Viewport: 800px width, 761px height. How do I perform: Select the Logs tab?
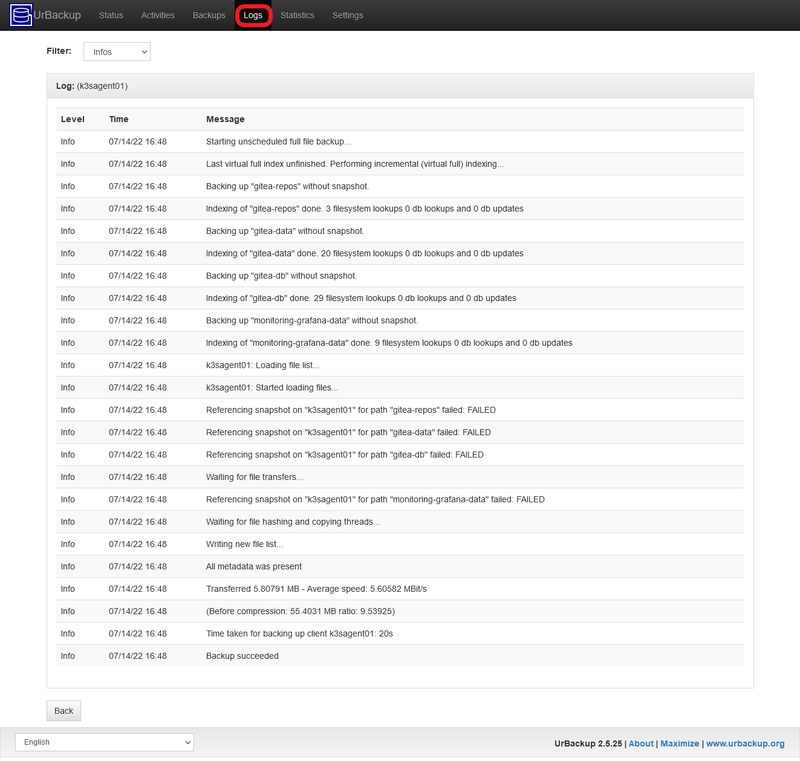[253, 15]
